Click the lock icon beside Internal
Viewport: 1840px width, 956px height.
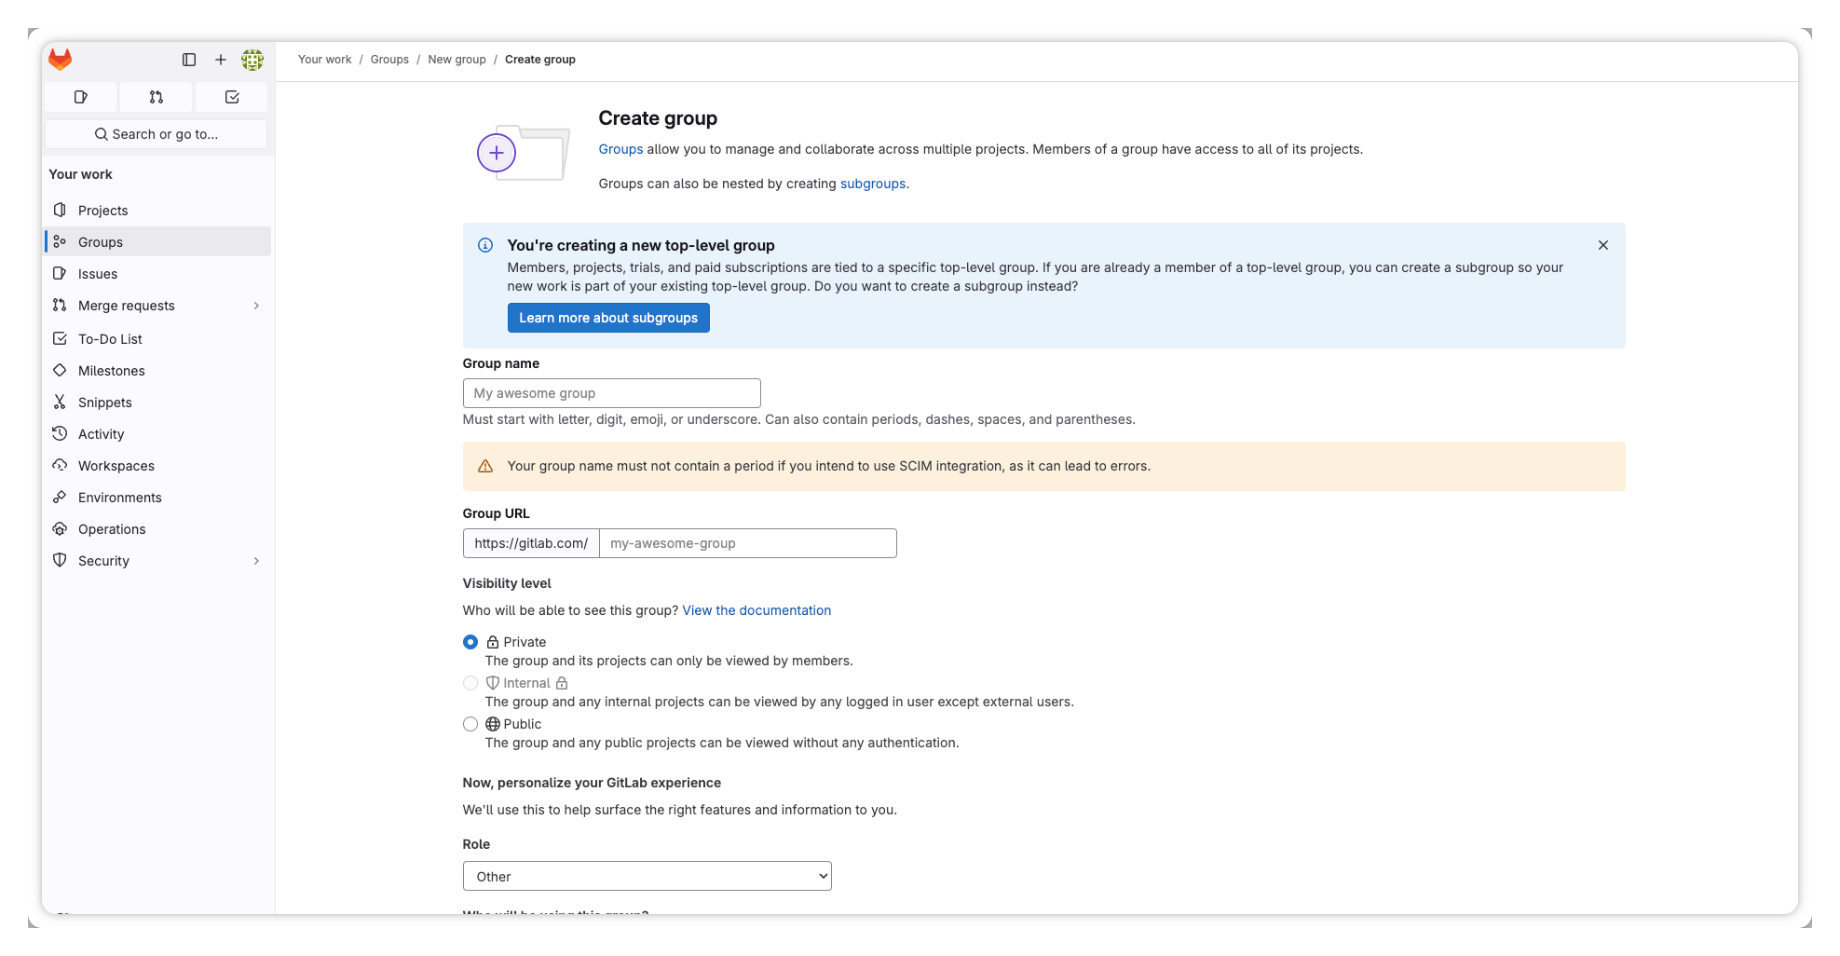(562, 683)
